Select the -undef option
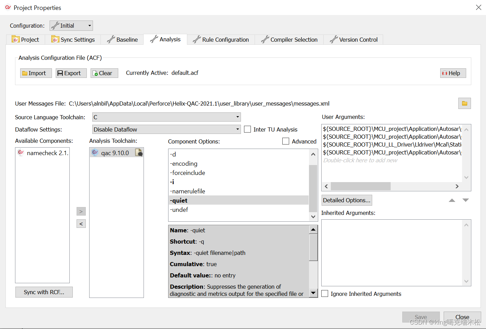The width and height of the screenshot is (486, 329). (239, 209)
